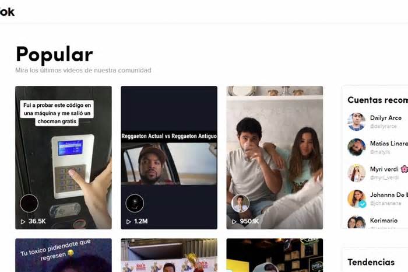Play the 950.1K views couple video

click(x=275, y=158)
